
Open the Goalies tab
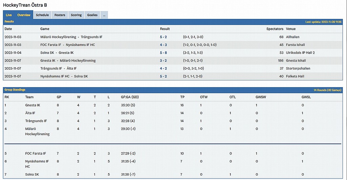pyautogui.click(x=92, y=15)
